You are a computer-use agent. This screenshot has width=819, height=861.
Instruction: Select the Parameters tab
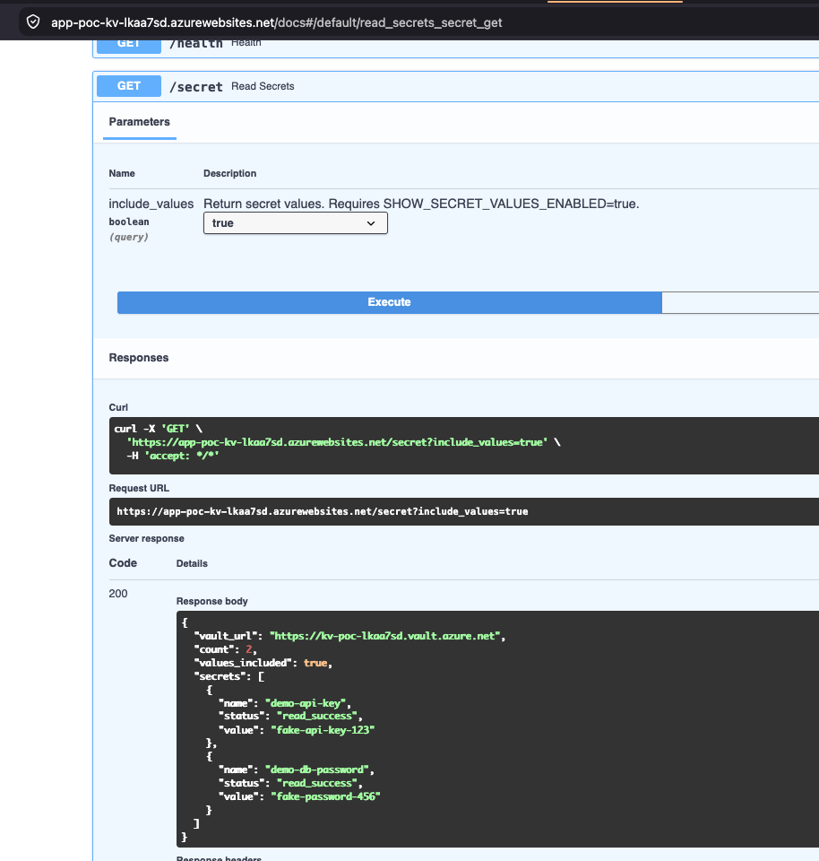tap(139, 122)
